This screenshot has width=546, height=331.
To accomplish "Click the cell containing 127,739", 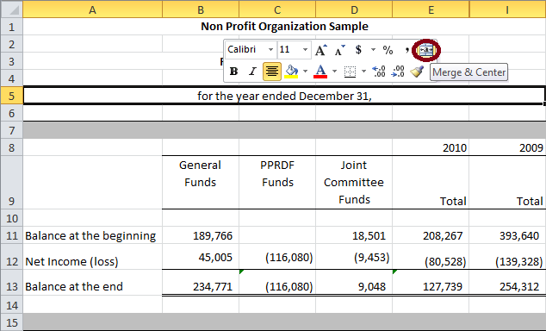I will [431, 283].
